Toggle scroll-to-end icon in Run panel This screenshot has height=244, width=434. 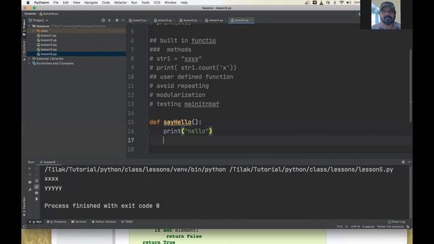(37, 187)
